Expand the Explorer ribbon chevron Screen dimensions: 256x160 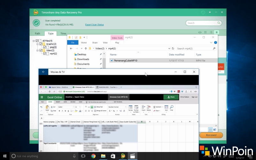(211, 43)
